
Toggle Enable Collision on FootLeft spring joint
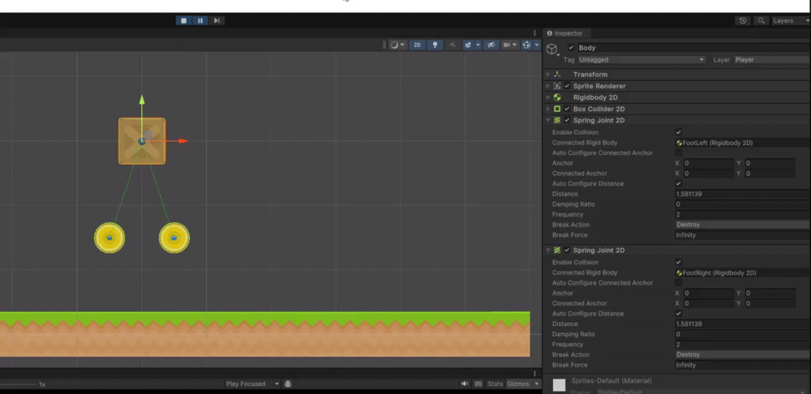click(679, 132)
